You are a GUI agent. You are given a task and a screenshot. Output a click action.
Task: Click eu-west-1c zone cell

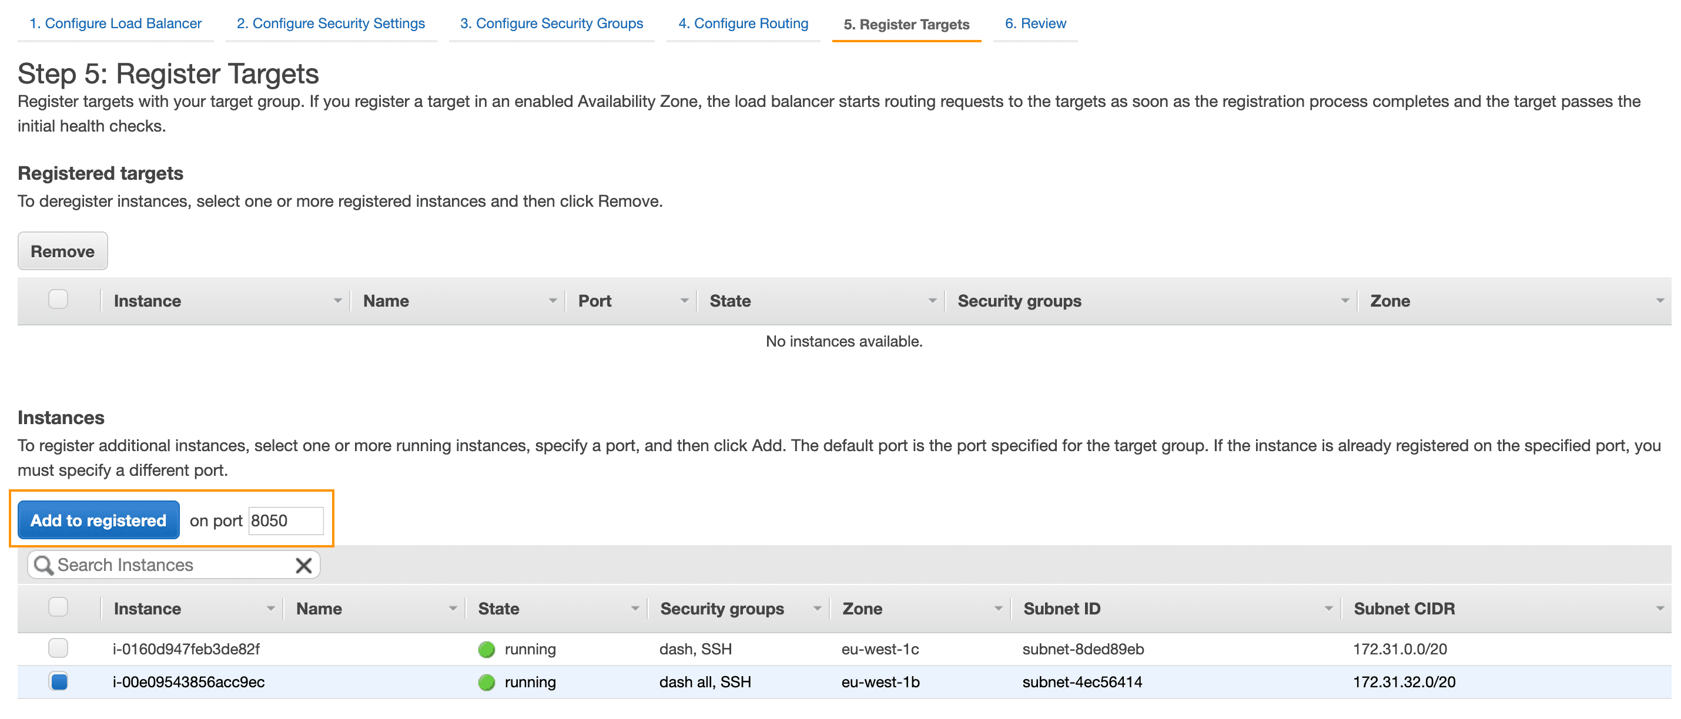click(880, 649)
